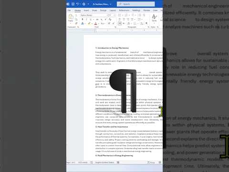Open the Paragraph dialog launcher
The width and height of the screenshot is (229, 172).
click(148, 27)
